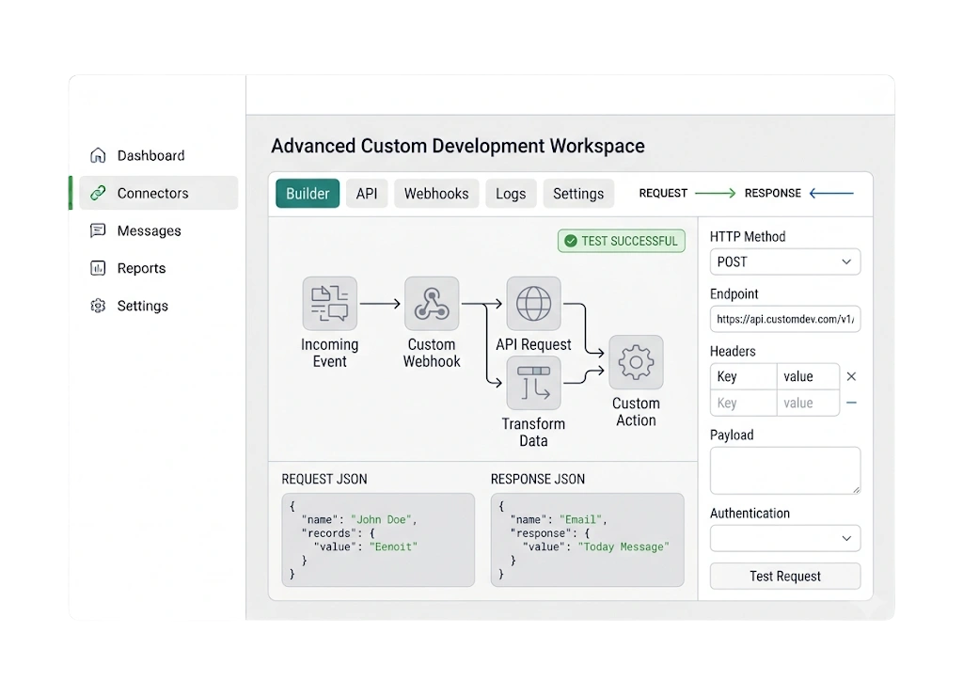Click the "Today Message" value in Response JSON
This screenshot has height=697, width=963.
point(624,547)
